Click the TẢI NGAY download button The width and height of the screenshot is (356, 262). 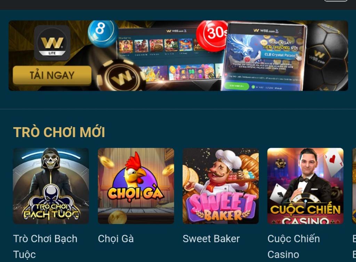pyautogui.click(x=52, y=75)
